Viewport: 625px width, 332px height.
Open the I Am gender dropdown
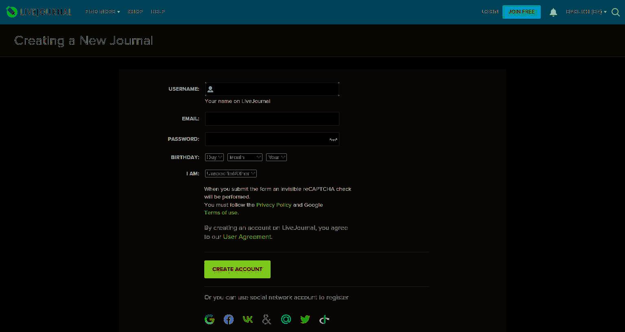click(231, 173)
